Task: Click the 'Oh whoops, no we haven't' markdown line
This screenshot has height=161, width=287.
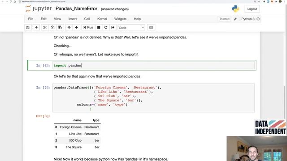Action: point(96,55)
